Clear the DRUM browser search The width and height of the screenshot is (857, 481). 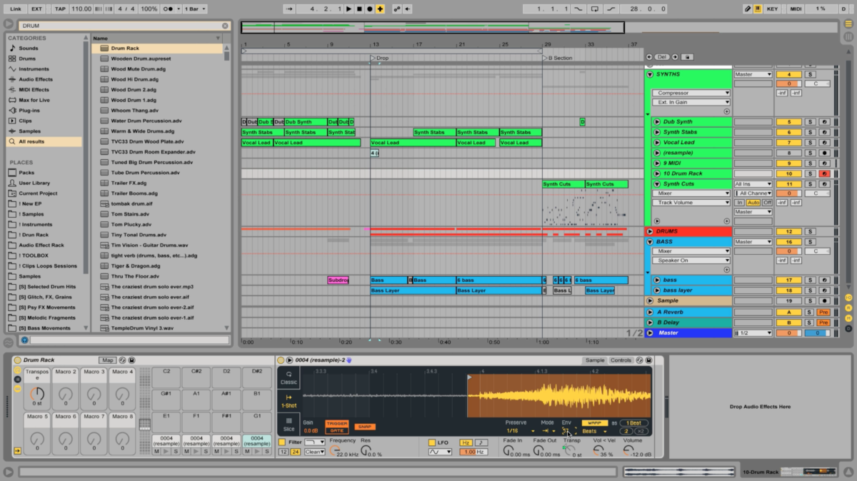click(225, 26)
